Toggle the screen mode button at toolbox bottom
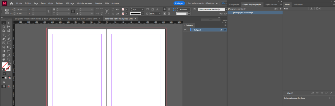The height and width of the screenshot is (106, 335). tap(9, 87)
